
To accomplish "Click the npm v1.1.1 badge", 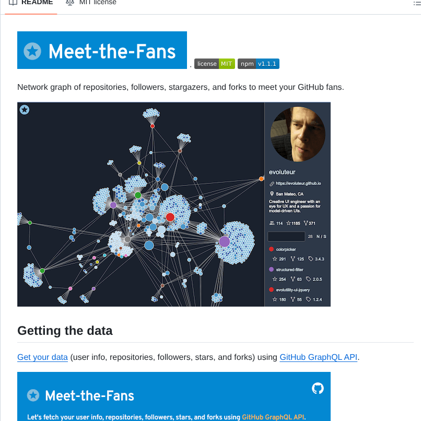I will click(x=258, y=64).
